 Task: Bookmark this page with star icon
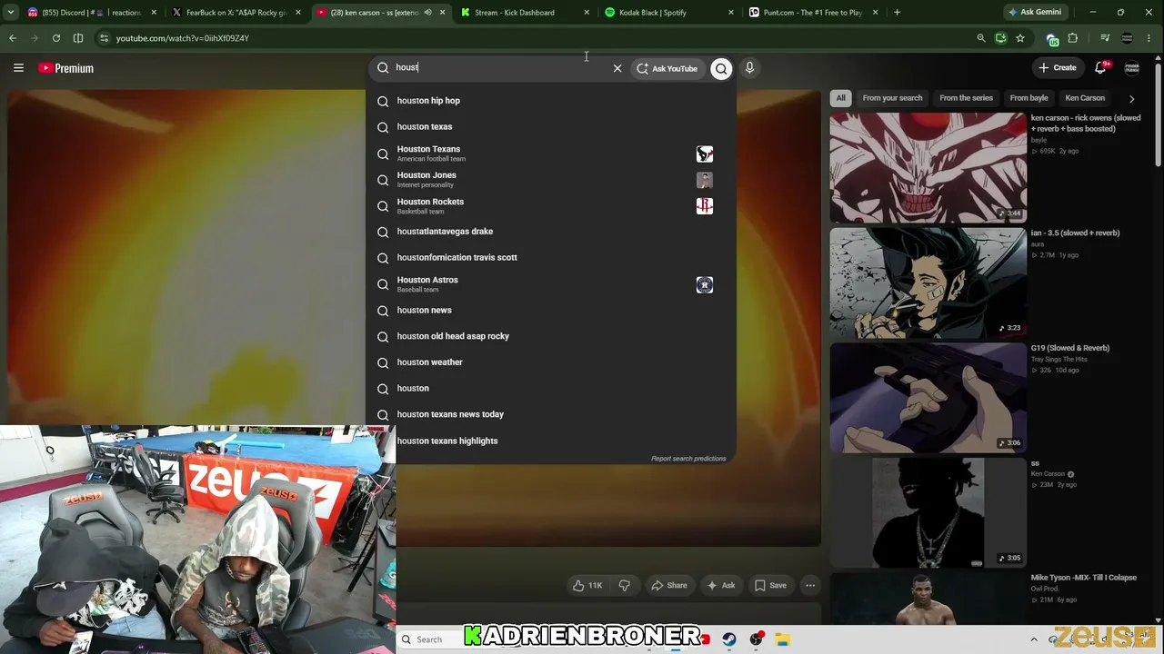[x=1020, y=38]
